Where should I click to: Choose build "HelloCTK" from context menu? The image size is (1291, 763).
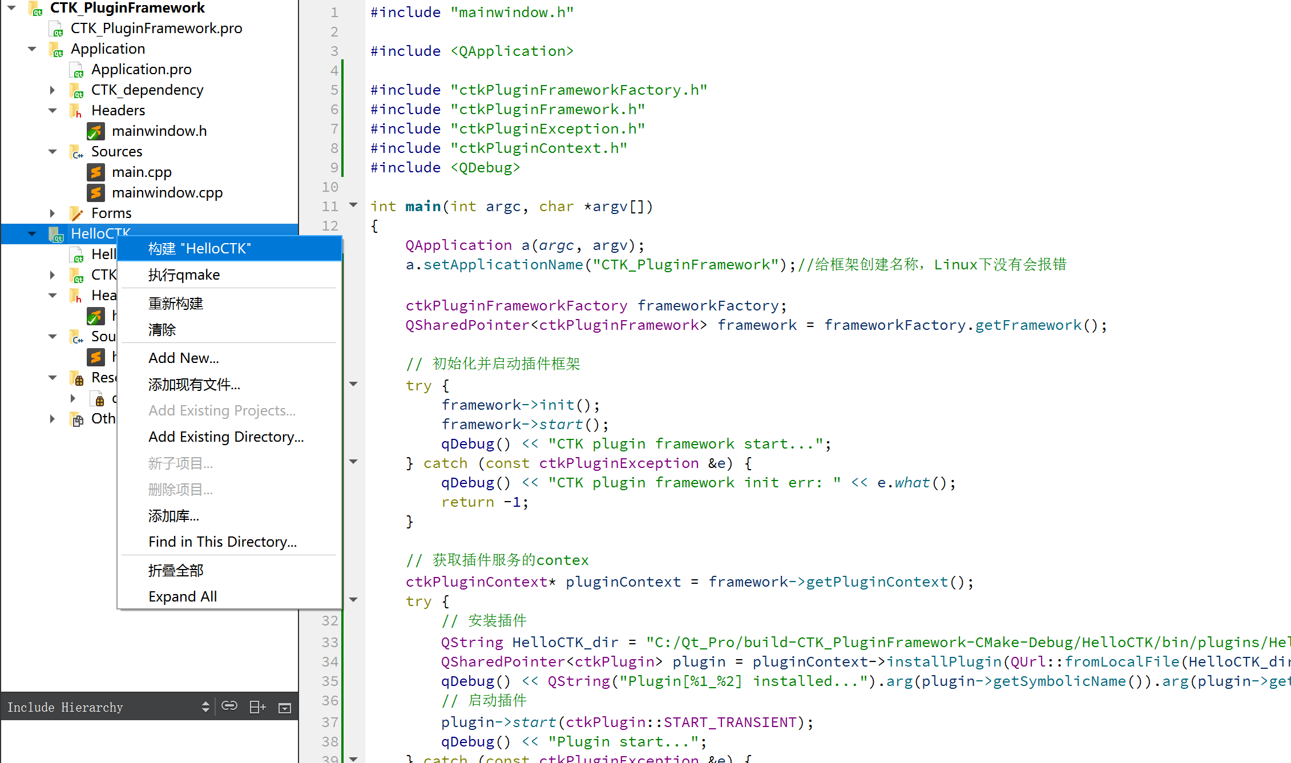coord(200,248)
